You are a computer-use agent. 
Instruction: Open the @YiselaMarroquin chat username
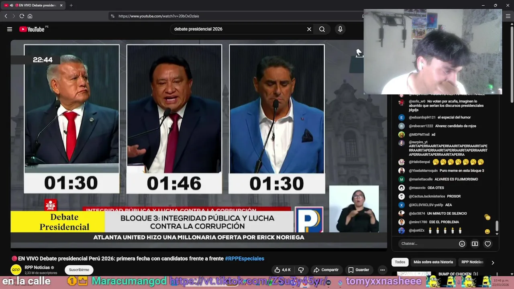point(423,171)
